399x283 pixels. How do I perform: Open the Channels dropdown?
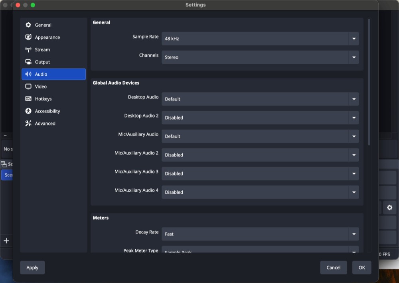(x=353, y=57)
